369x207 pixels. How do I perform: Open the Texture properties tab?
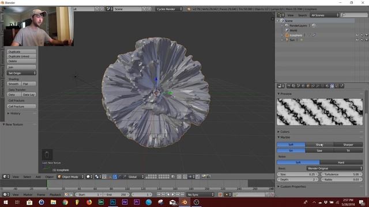(x=332, y=86)
